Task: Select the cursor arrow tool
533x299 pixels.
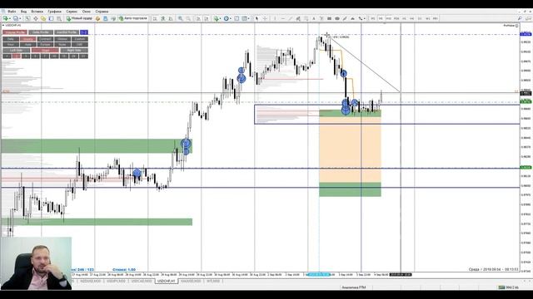Action: pyautogui.click(x=257, y=18)
